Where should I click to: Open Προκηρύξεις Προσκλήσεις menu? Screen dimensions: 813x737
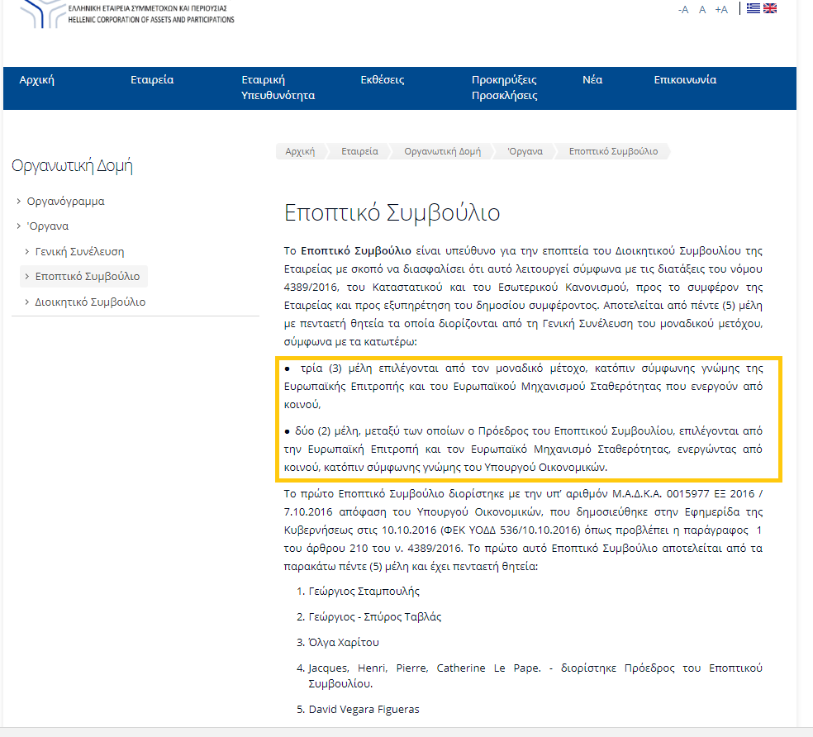[504, 88]
